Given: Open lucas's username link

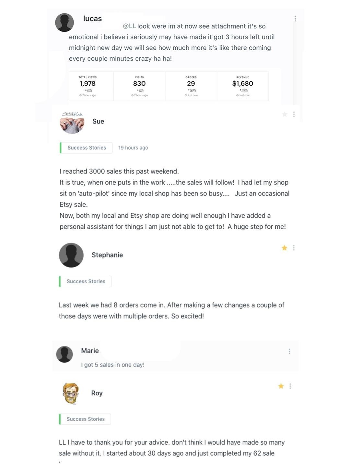Looking at the screenshot, I should point(92,19).
